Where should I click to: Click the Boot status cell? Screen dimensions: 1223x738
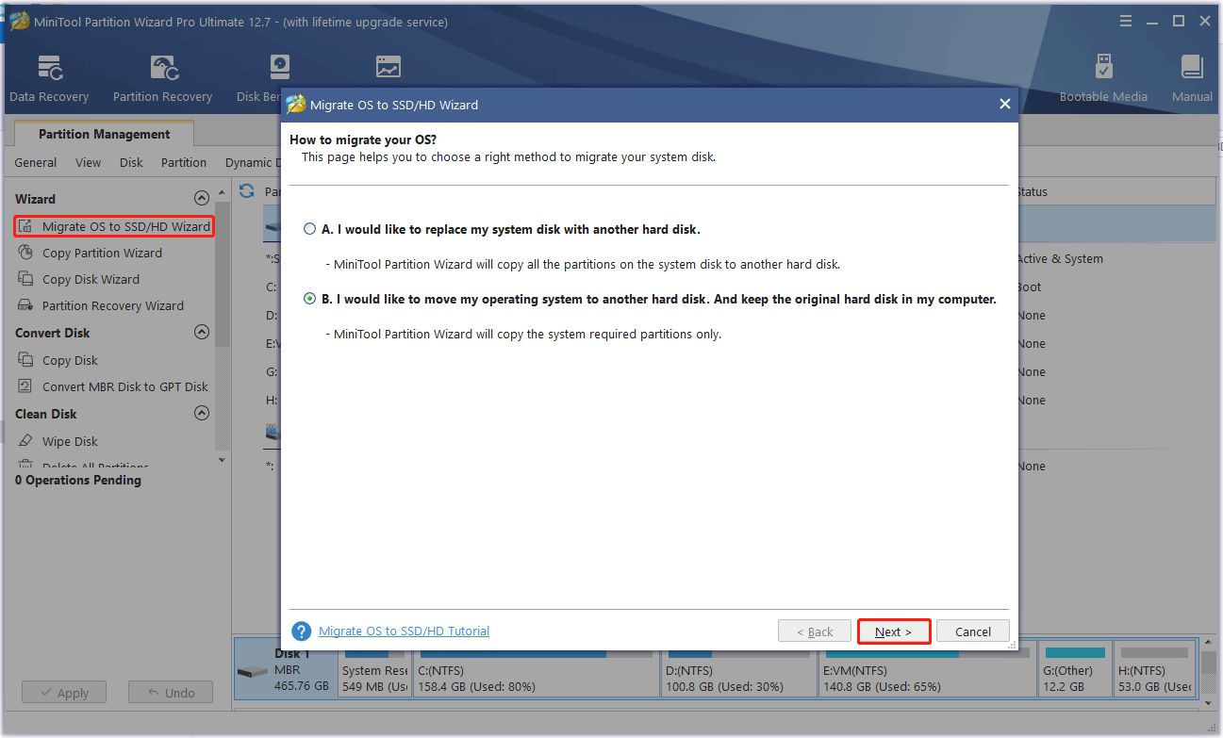click(1029, 287)
